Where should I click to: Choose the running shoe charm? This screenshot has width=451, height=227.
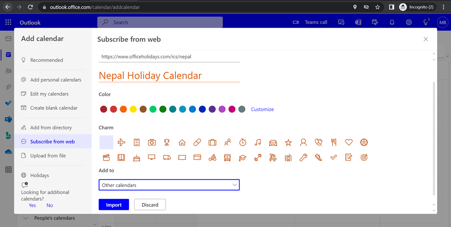(x=318, y=157)
